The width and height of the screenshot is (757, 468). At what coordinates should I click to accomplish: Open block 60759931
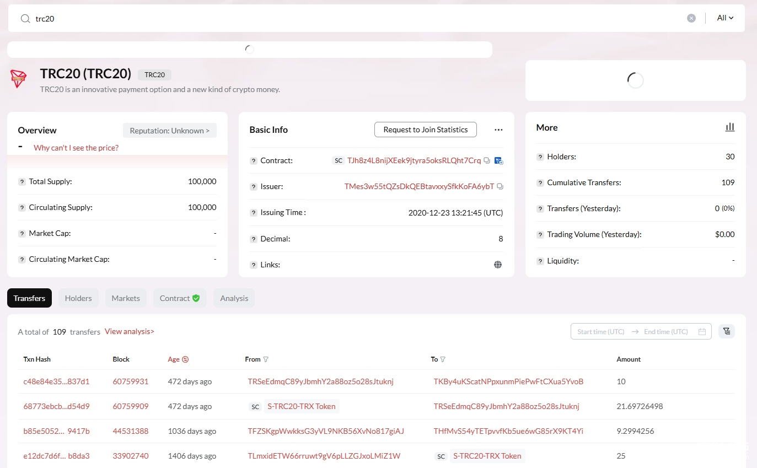pyautogui.click(x=131, y=381)
